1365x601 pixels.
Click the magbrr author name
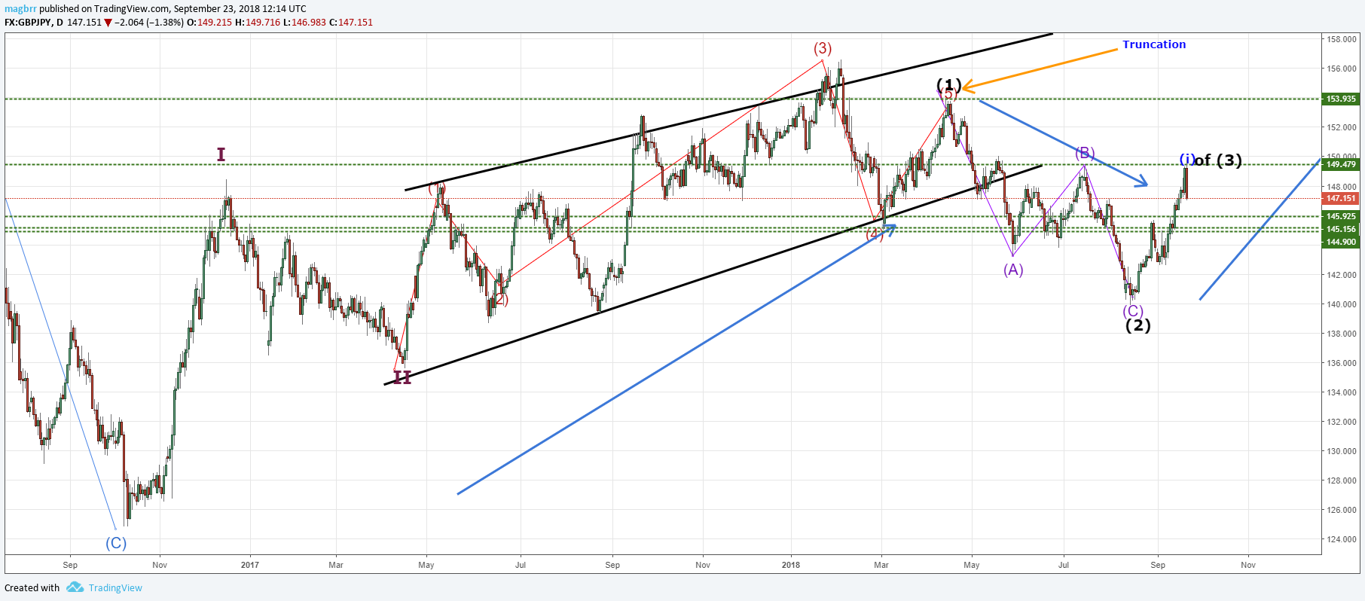coord(20,9)
